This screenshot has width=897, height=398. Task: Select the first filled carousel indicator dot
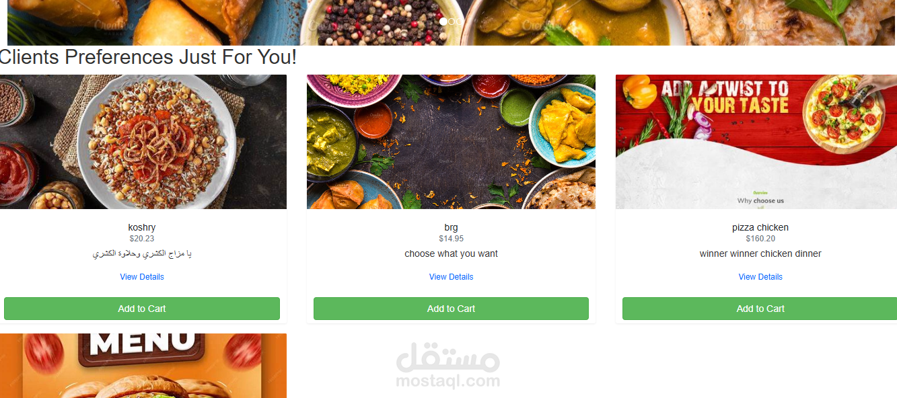point(443,22)
